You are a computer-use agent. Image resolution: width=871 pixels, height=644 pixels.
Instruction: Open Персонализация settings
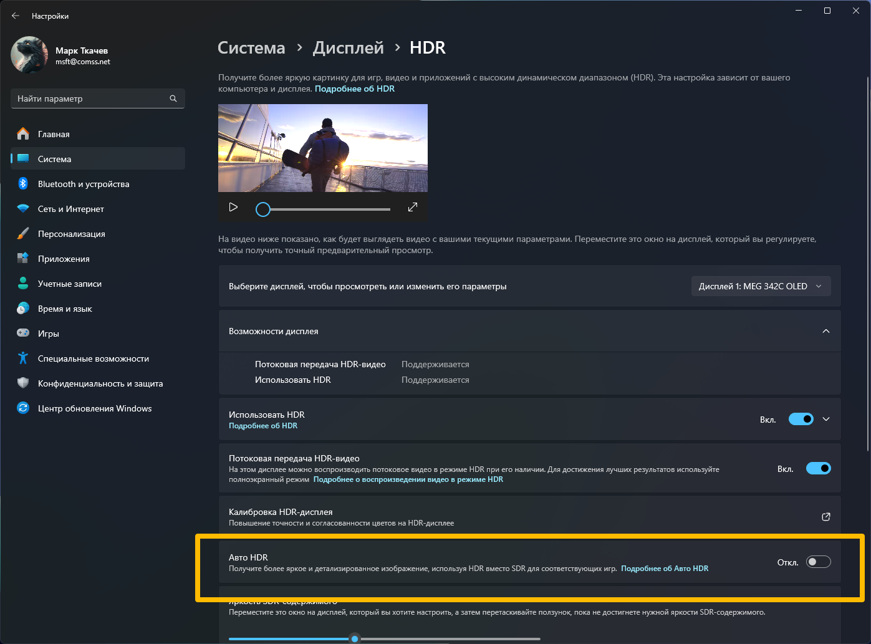coord(98,234)
